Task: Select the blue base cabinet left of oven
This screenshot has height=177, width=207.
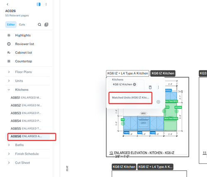Action: 130,124
